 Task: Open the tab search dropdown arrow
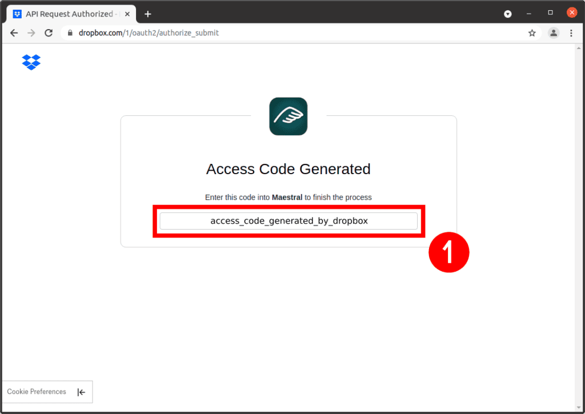pos(508,14)
